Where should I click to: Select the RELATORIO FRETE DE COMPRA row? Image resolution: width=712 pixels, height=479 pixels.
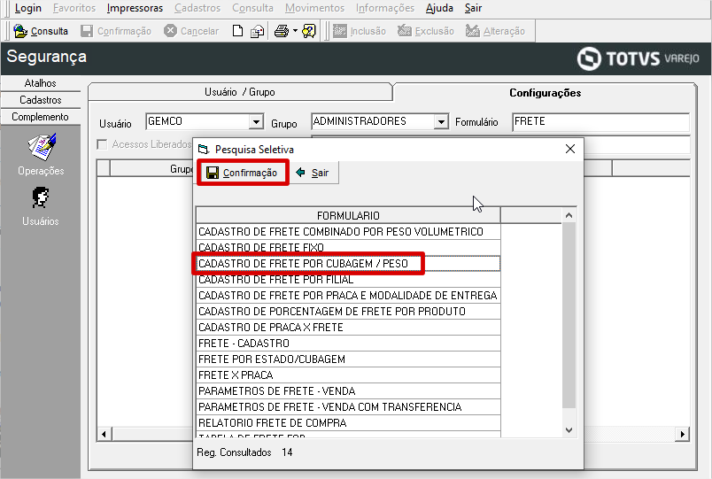[x=348, y=422]
